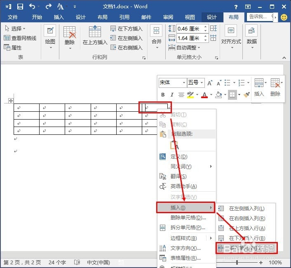This screenshot has height=268, width=291.
Task: Apply red font color
Action: (x=204, y=95)
